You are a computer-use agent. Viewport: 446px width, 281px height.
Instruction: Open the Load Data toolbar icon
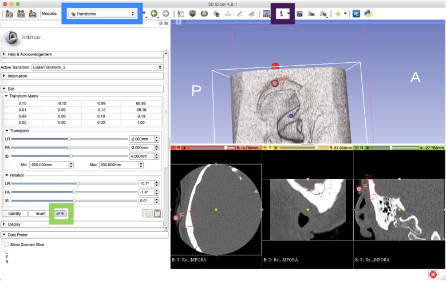tap(9, 13)
